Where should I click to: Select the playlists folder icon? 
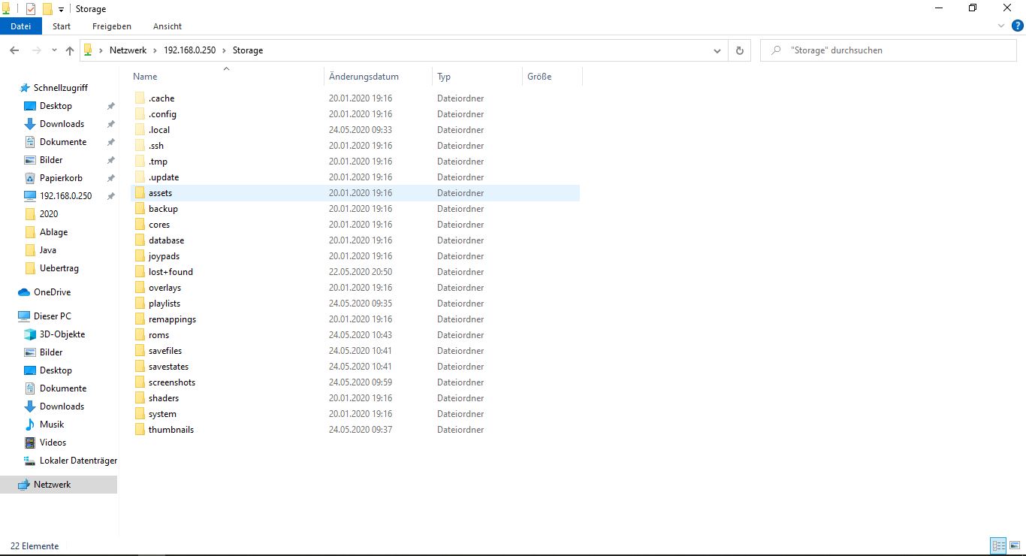point(139,304)
